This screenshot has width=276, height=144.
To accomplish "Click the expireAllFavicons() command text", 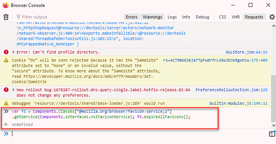I will coord(164,117).
